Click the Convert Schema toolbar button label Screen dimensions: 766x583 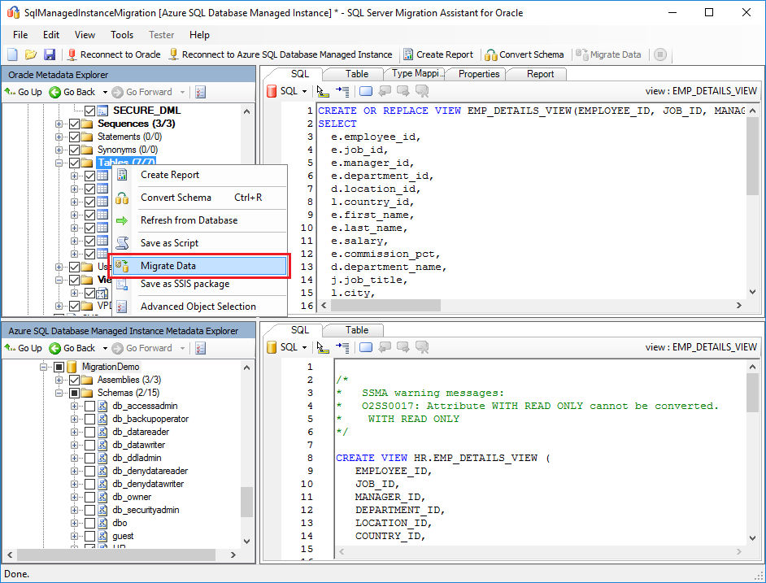point(532,54)
